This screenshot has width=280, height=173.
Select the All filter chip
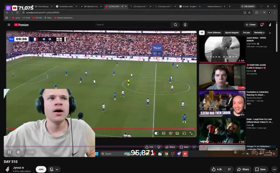(202, 33)
